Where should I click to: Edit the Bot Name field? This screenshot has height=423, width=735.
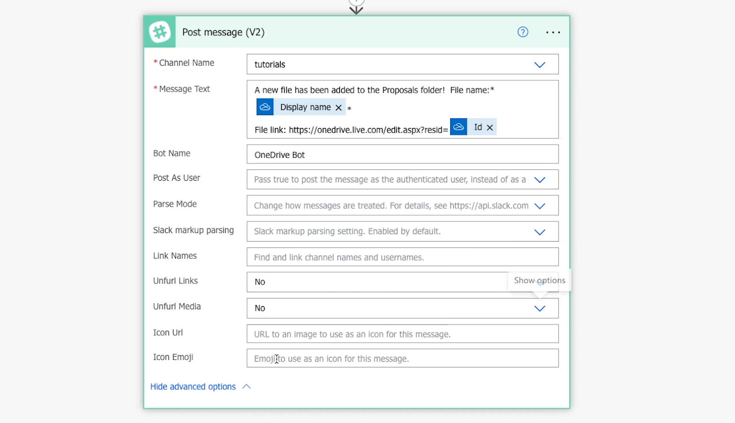click(402, 155)
